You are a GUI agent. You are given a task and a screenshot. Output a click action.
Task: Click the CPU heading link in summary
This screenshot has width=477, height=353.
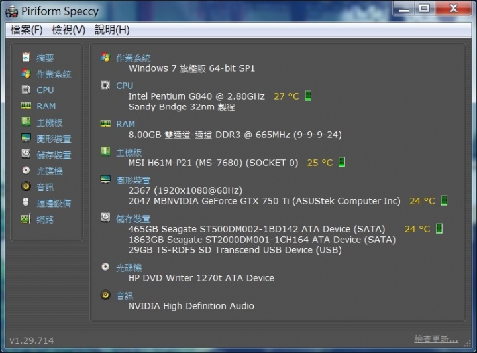125,86
